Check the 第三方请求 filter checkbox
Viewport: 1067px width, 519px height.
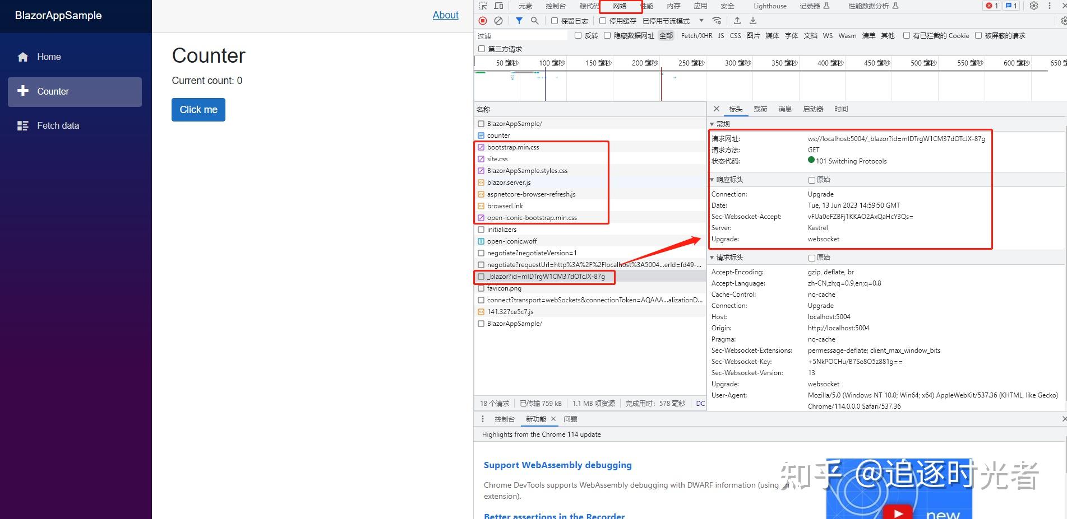coord(481,49)
